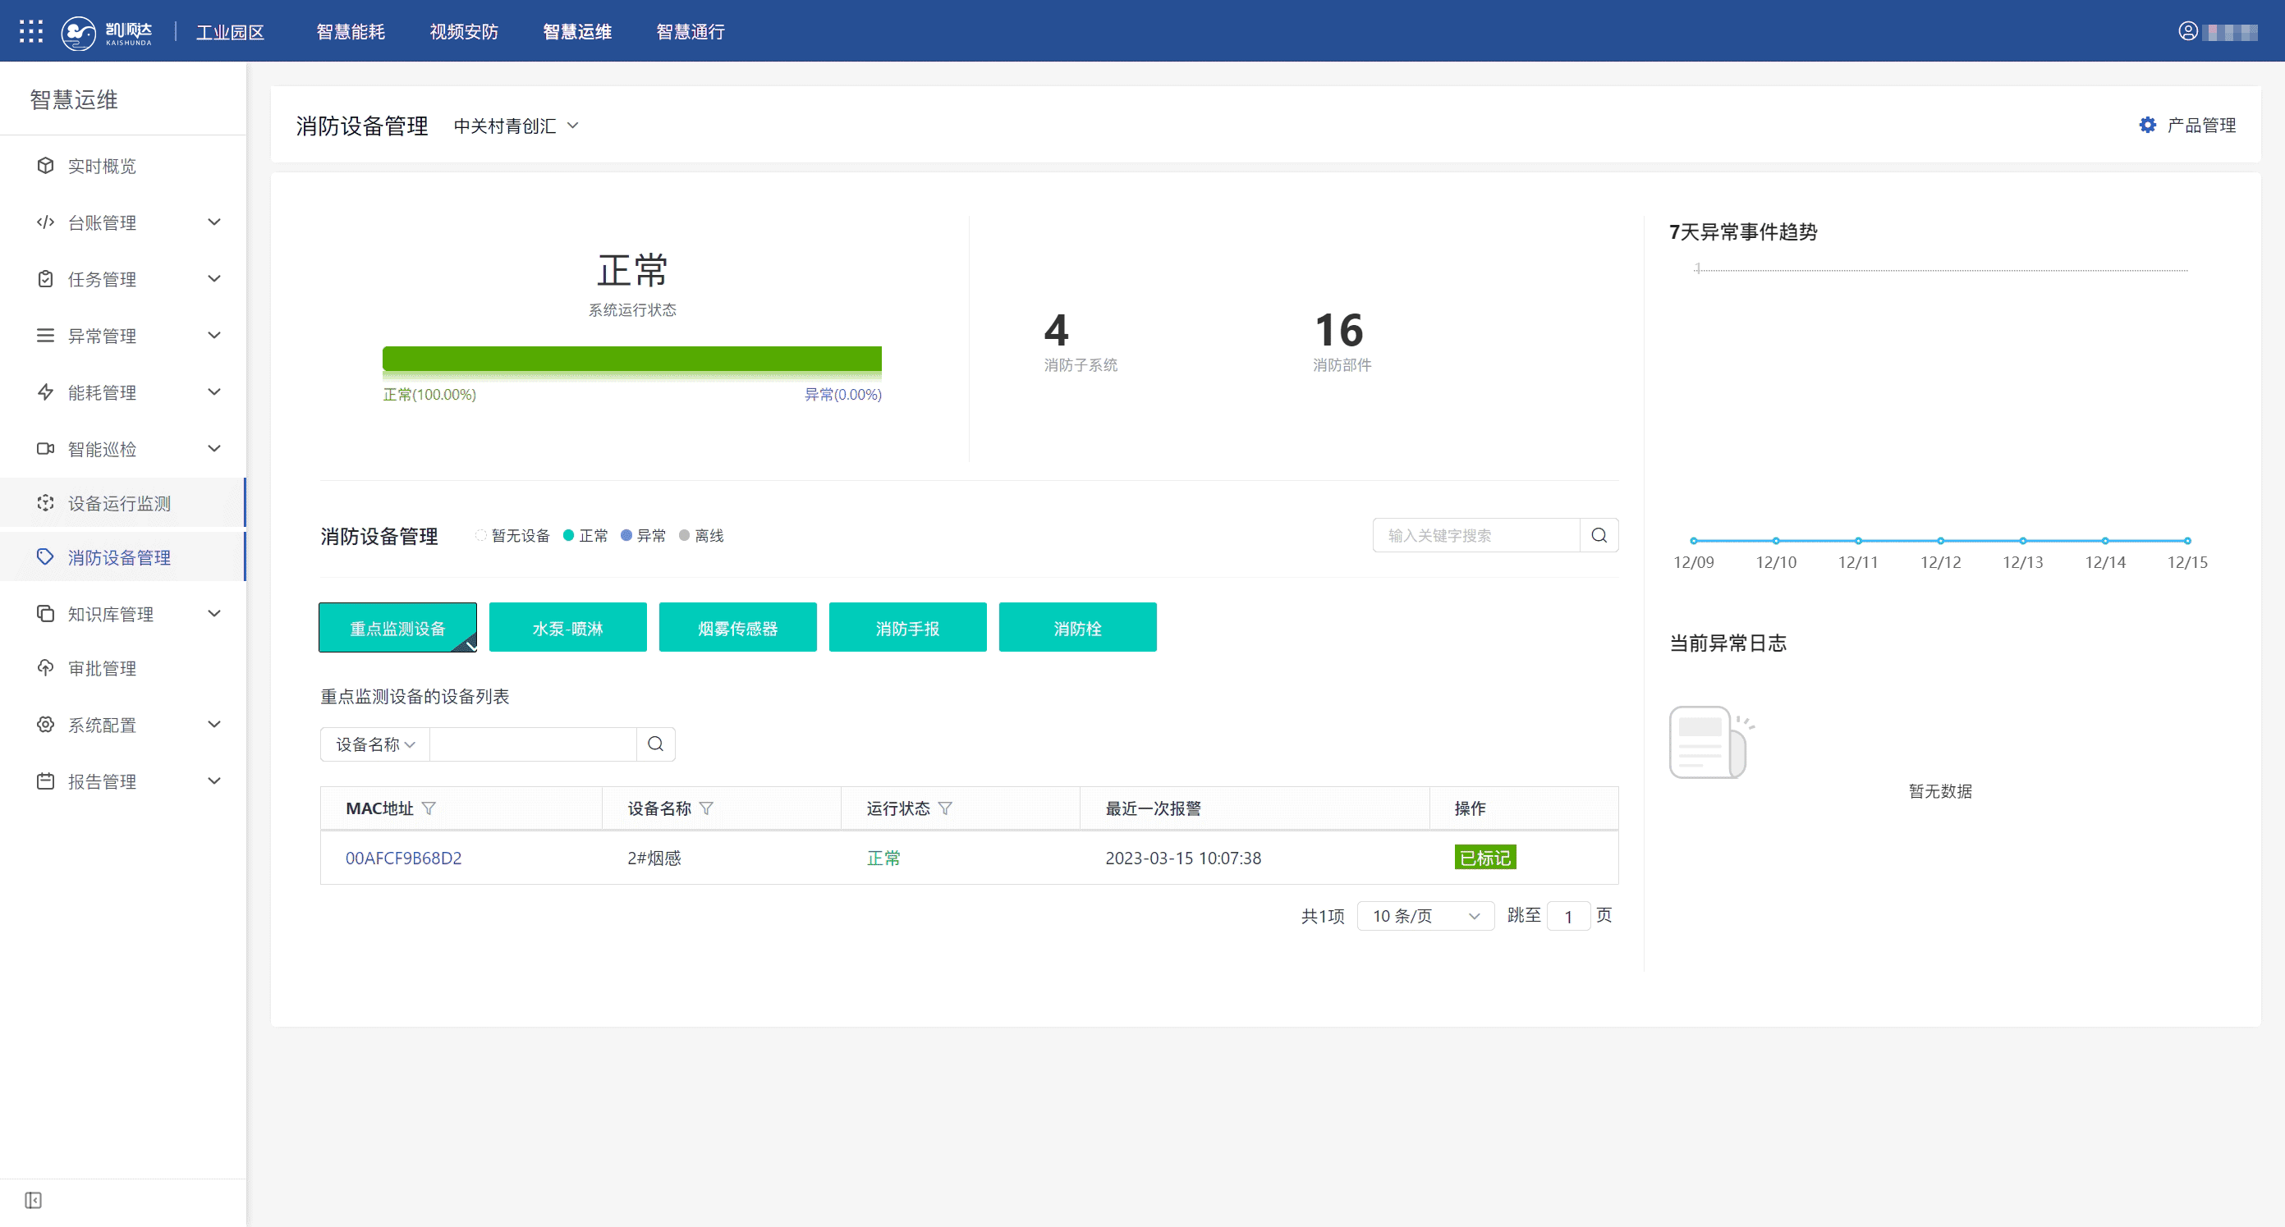The width and height of the screenshot is (2285, 1227).
Task: Select the 烟雾传感器 category tab
Action: pyautogui.click(x=737, y=628)
